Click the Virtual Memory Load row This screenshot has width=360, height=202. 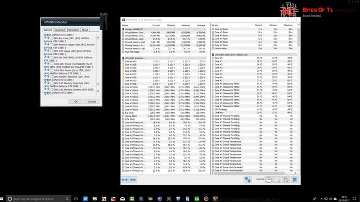tap(164, 39)
